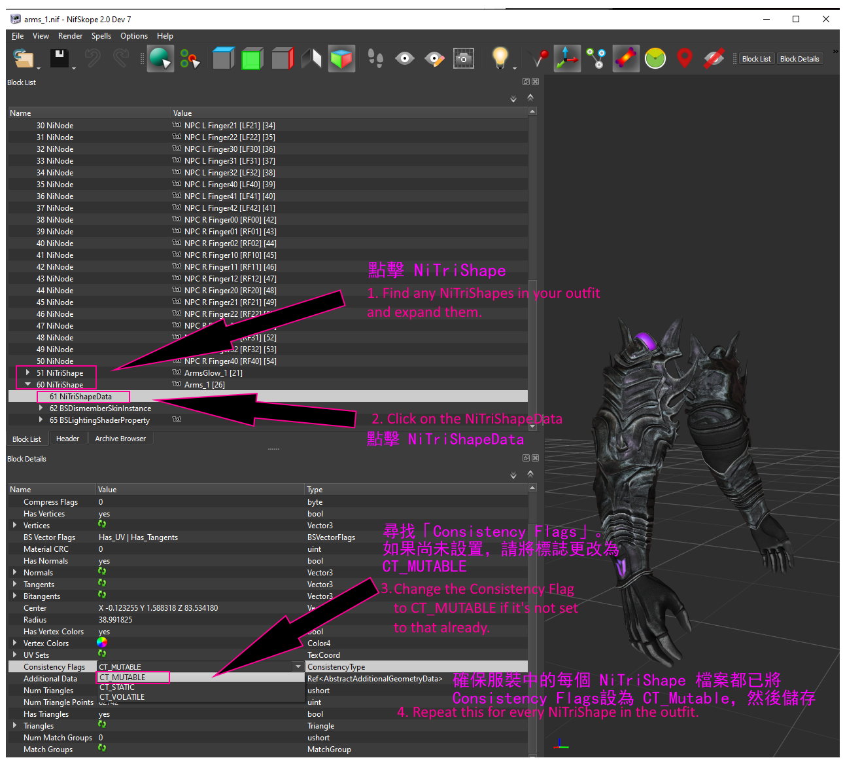The height and width of the screenshot is (760, 862).
Task: Show more toolbar items via overflow chevron
Action: pos(835,52)
